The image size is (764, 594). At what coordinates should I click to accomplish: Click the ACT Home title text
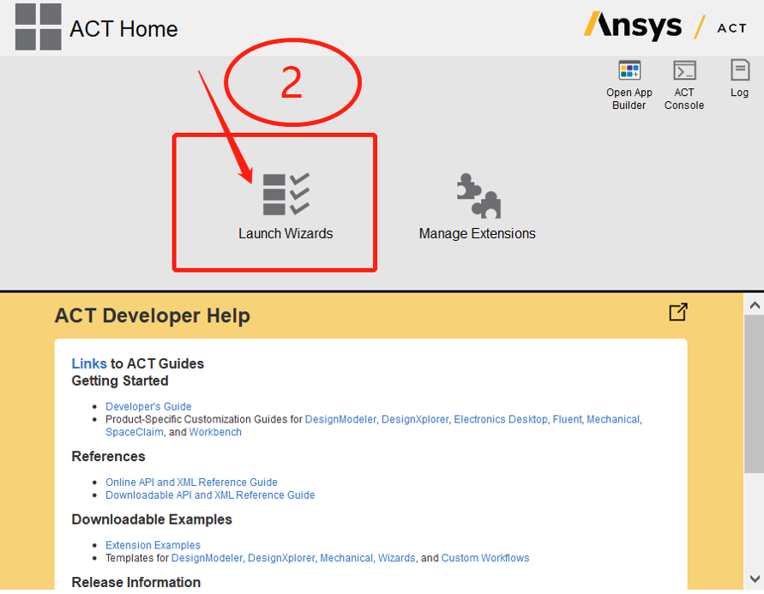[x=123, y=29]
